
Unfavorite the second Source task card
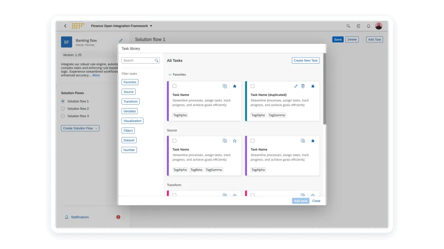click(x=313, y=141)
